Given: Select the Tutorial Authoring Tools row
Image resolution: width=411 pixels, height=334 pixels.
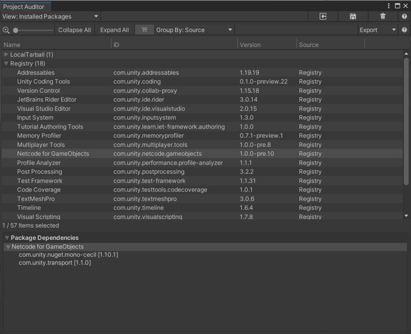Looking at the screenshot, I should pos(202,127).
